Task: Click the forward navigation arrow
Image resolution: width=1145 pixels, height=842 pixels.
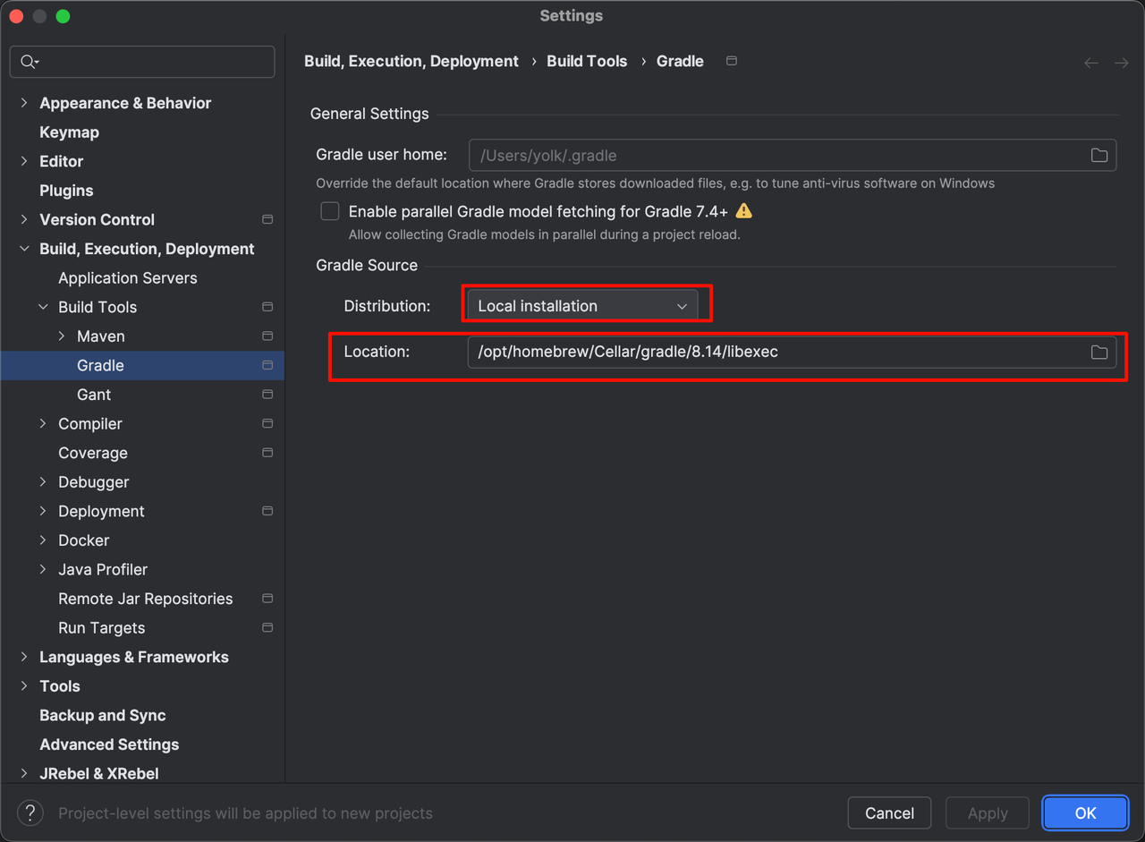Action: click(1121, 63)
